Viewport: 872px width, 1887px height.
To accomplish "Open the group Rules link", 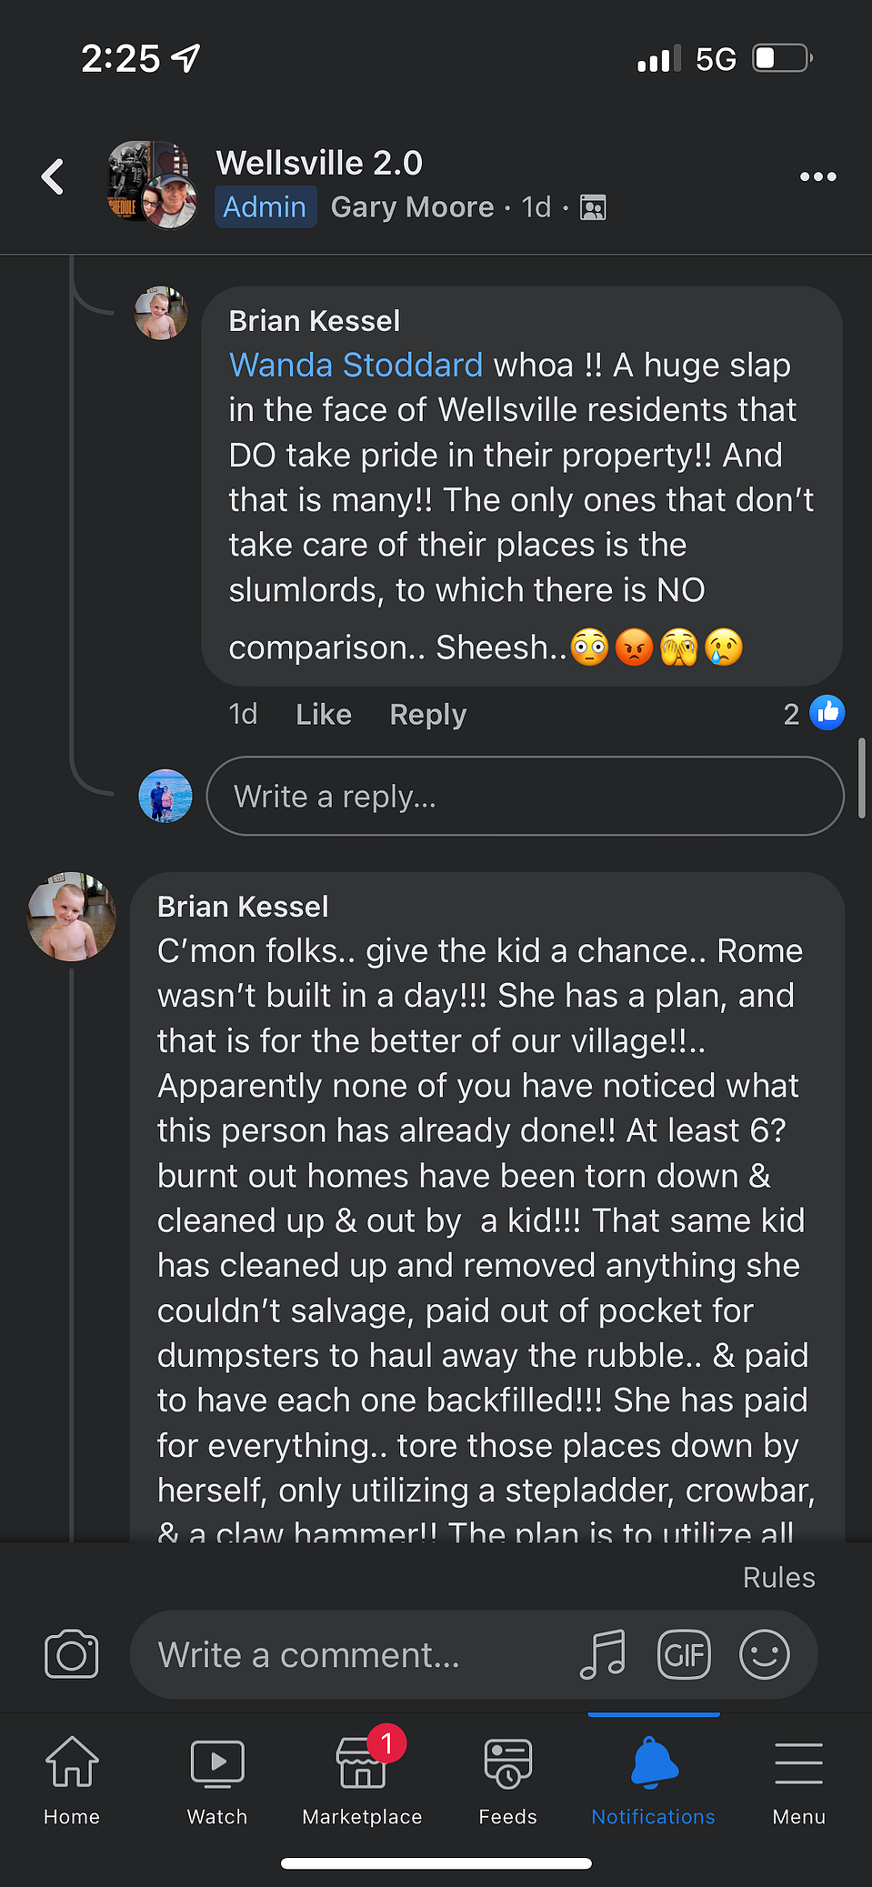I will pos(779,1578).
